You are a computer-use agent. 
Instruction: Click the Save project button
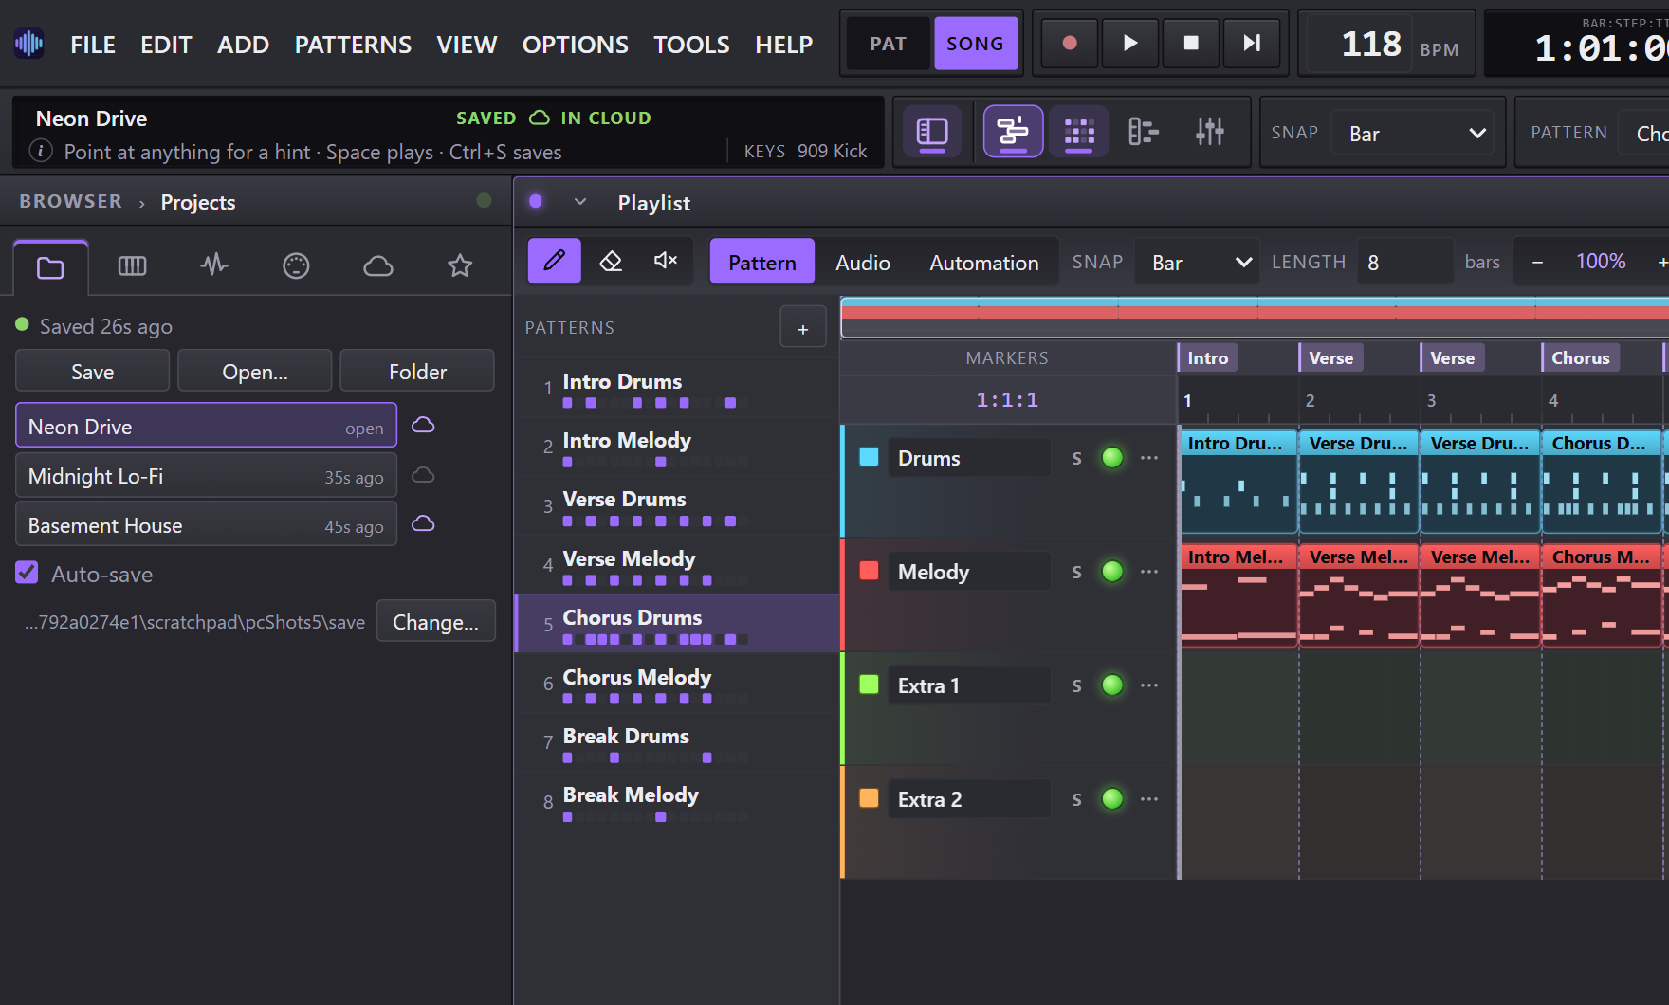pyautogui.click(x=93, y=371)
